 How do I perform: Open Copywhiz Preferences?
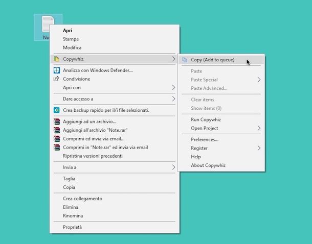[x=221, y=139]
